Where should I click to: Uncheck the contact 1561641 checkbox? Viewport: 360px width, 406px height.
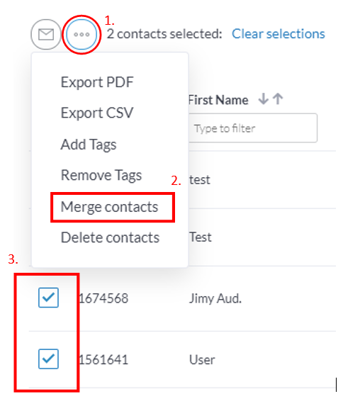click(x=48, y=359)
